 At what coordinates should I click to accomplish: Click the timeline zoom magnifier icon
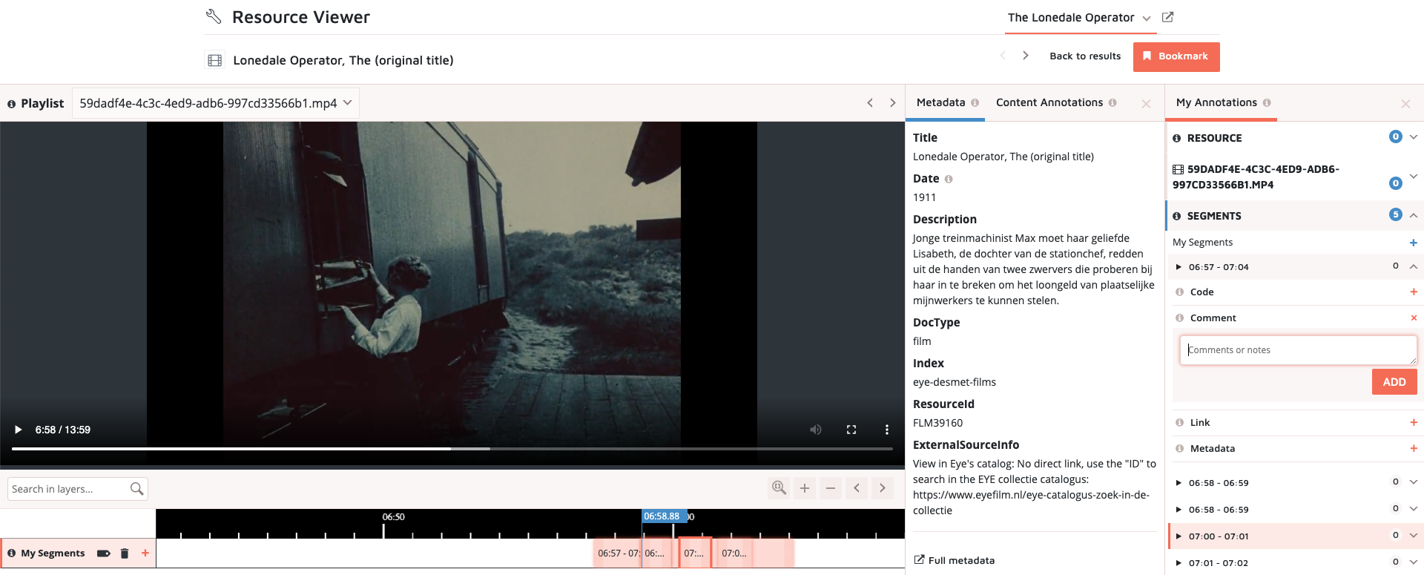pyautogui.click(x=779, y=488)
